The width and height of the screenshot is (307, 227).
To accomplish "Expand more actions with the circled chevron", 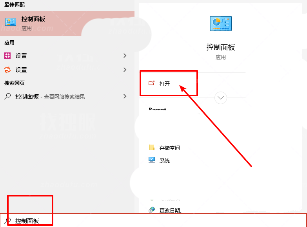I will click(221, 98).
